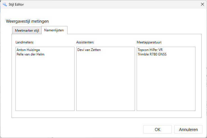Select Topcon HiPer VR equipment
The width and height of the screenshot is (207, 138).
tap(150, 50)
